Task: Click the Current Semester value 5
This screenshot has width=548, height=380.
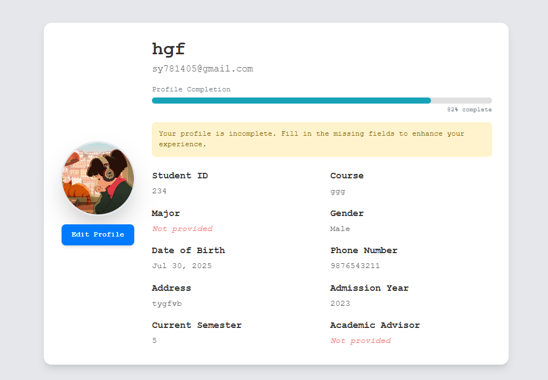Action: (x=155, y=341)
